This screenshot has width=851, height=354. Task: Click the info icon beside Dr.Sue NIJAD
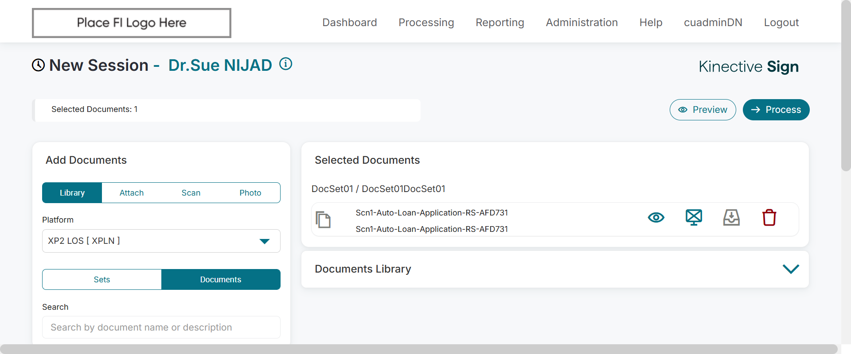click(x=286, y=64)
